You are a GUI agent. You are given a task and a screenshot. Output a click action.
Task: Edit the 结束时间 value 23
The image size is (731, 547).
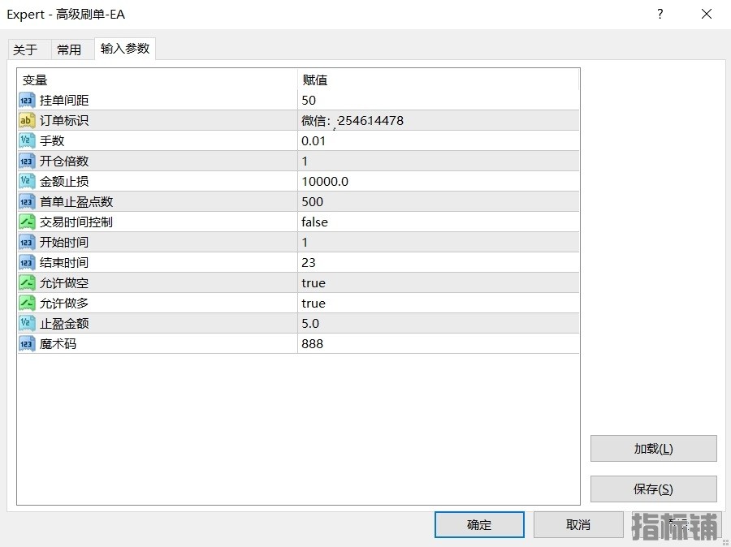[x=439, y=262]
